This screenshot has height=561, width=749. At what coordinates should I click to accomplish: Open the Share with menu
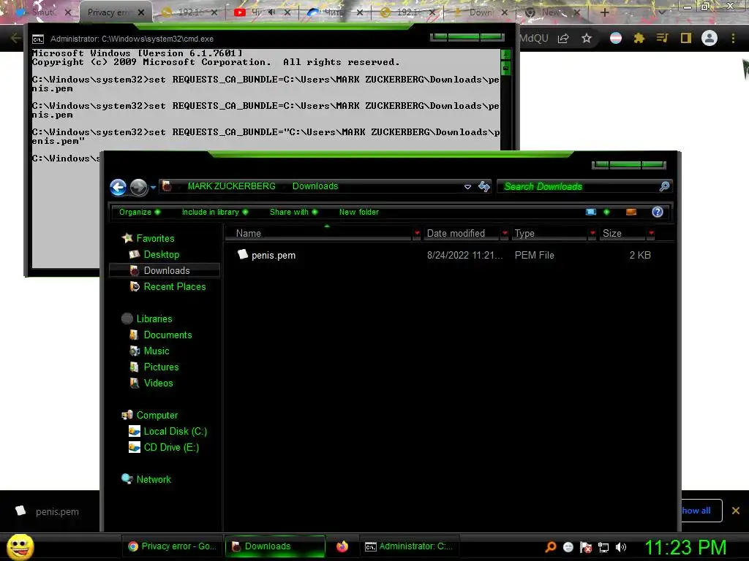point(293,212)
